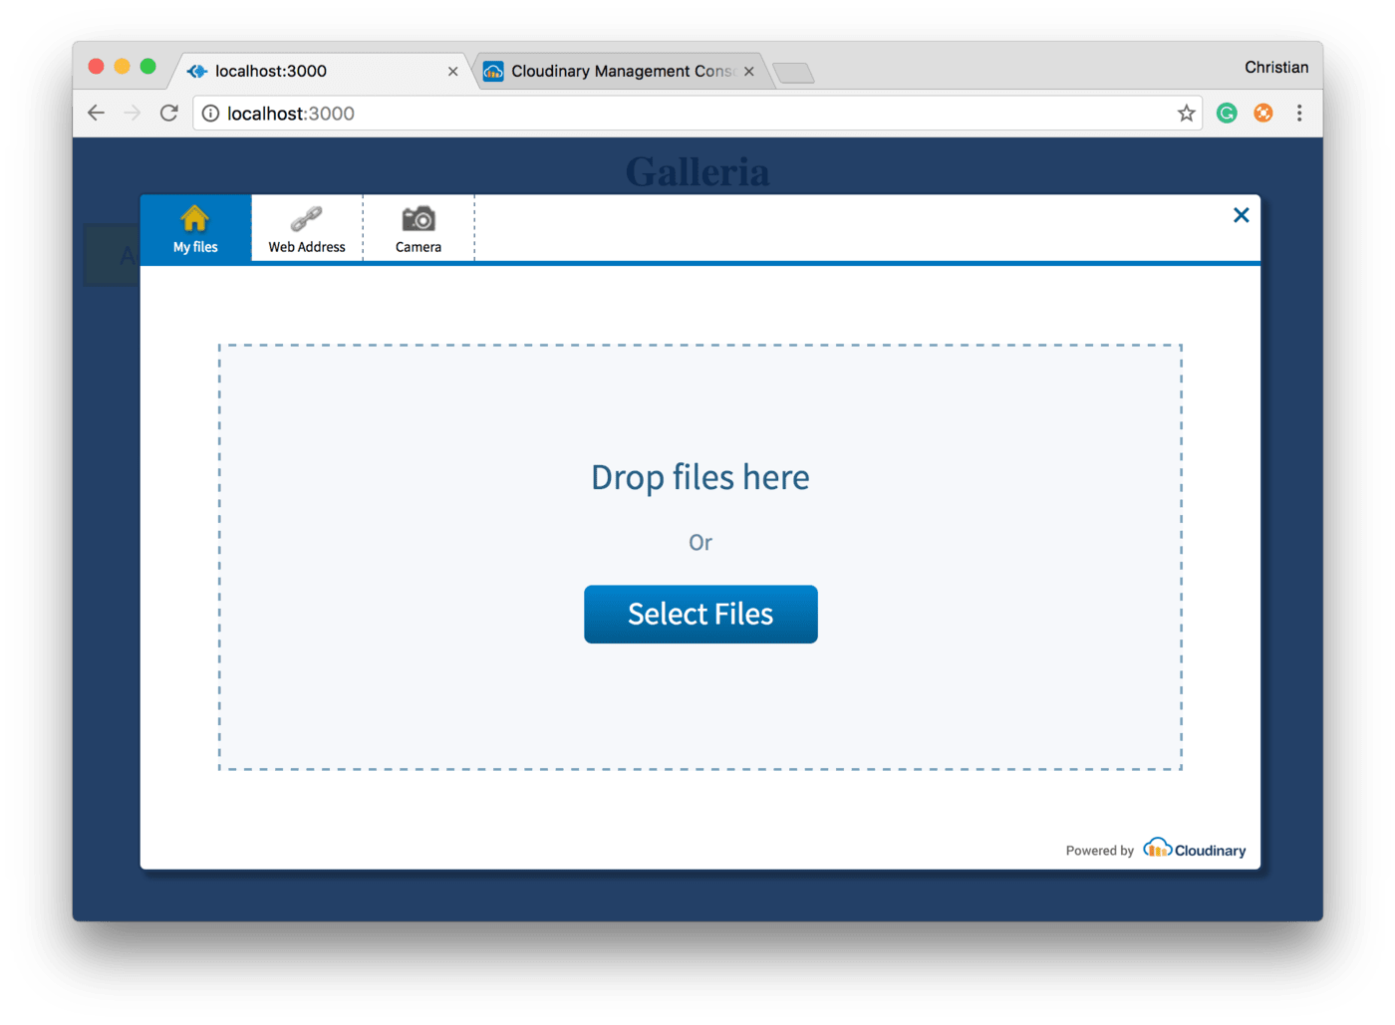Screen dimensions: 1395x1025
Task: Open the Chrome three-dot menu
Action: [x=1299, y=114]
